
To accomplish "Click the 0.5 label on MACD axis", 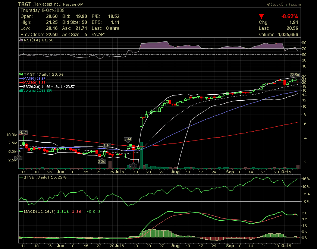I will [x=305, y=231].
